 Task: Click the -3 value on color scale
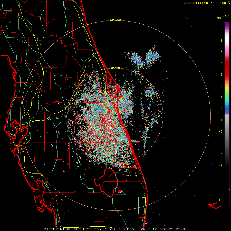click(x=220, y=143)
